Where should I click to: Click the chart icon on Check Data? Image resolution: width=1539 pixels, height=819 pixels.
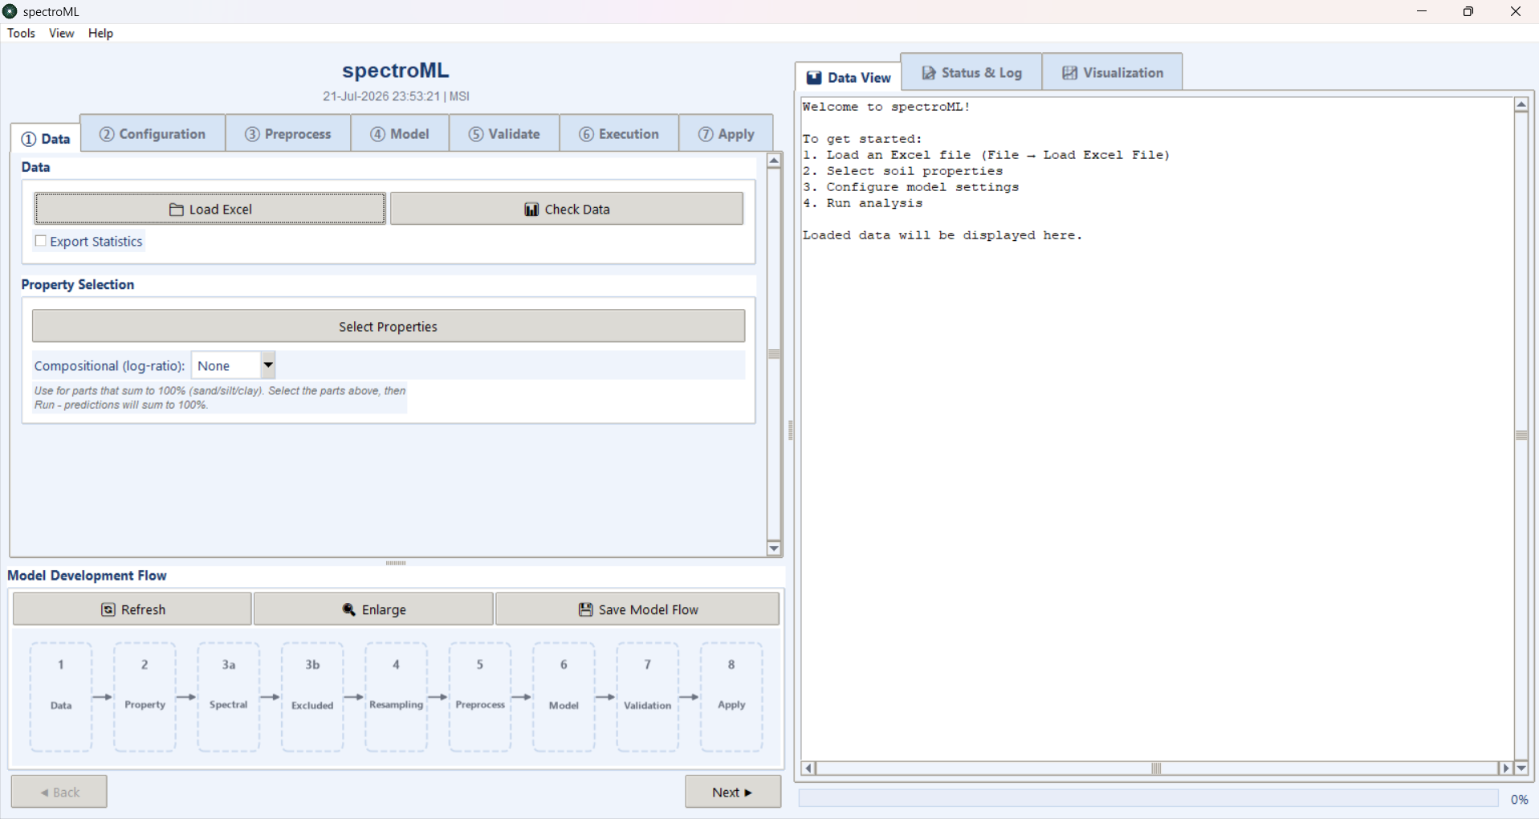coord(531,210)
